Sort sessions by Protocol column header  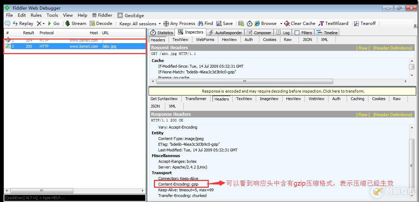[x=47, y=33]
